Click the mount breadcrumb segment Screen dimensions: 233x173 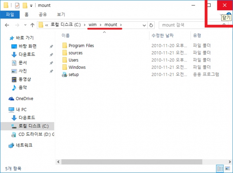111,25
